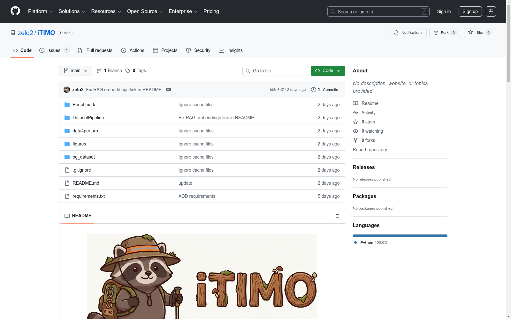
Task: Click zelo2 author name in latest commit
Action: coord(78,90)
